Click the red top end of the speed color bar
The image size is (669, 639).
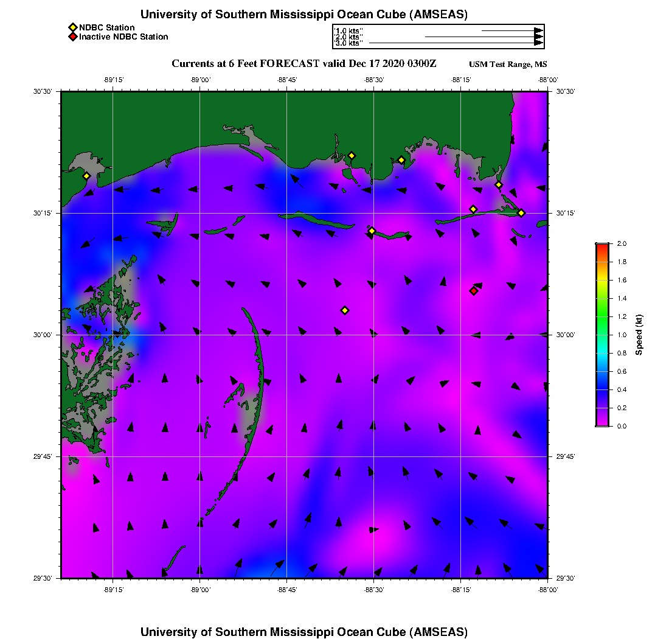[601, 246]
